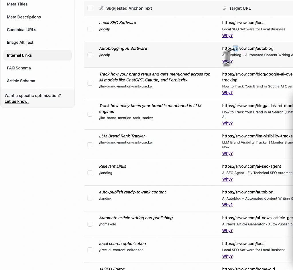
Task: Click 'Relevant Links' anchor text
Action: tap(113, 166)
